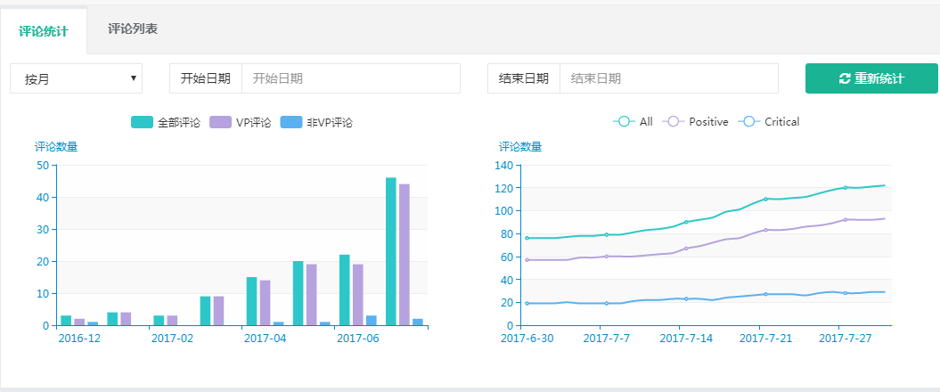
Task: Open the 按月 period dropdown
Action: click(x=76, y=78)
